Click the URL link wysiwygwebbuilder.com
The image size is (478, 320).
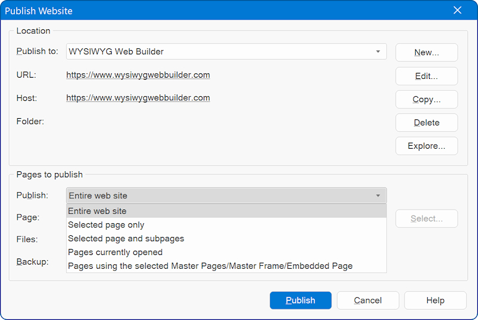point(138,75)
